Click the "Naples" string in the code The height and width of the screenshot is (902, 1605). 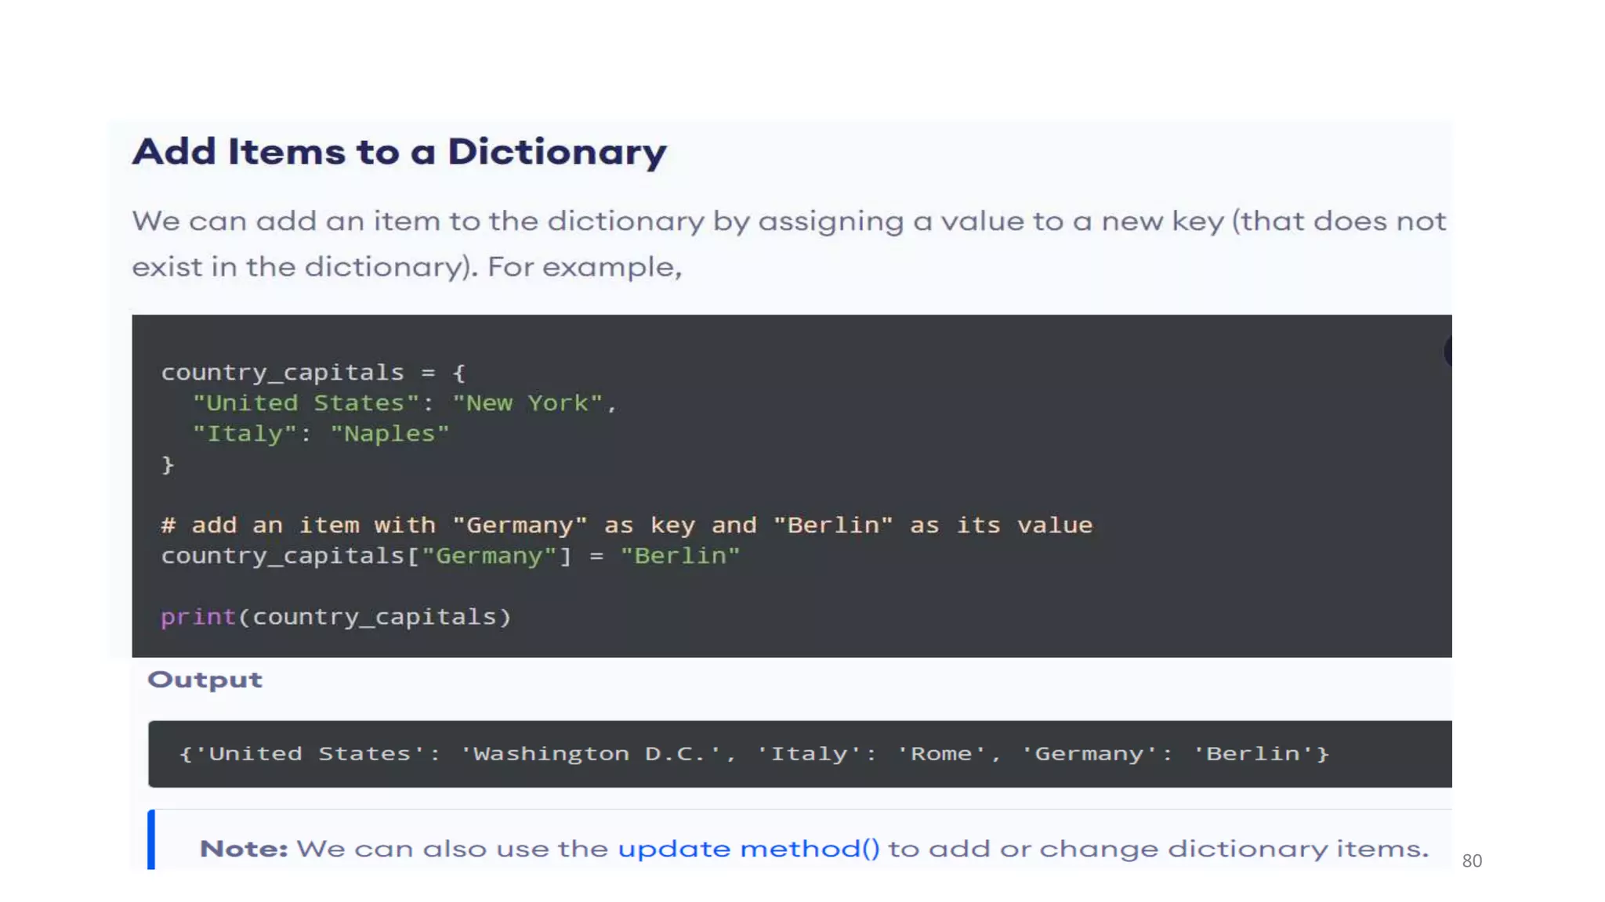click(x=389, y=434)
